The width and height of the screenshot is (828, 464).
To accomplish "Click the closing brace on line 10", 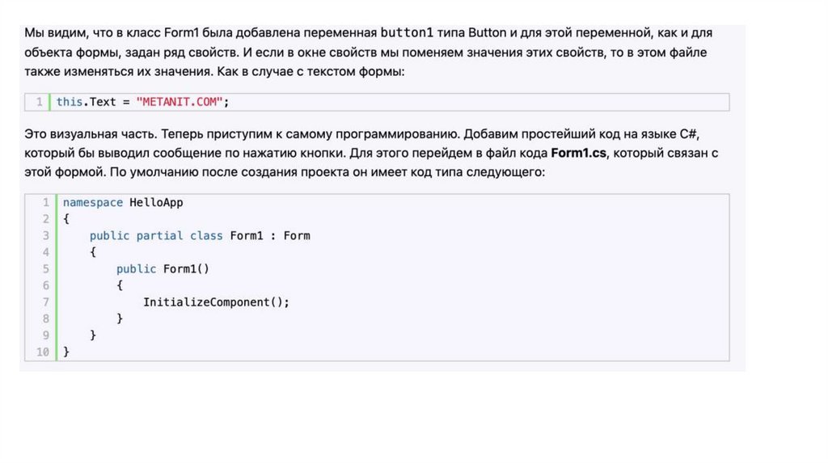I will point(66,352).
